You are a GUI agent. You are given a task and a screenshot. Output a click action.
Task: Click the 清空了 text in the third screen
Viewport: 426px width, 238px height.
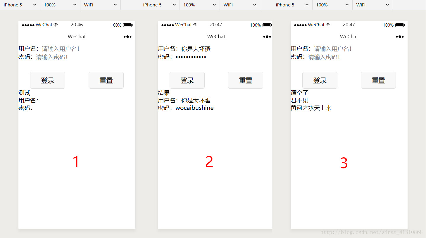coord(299,93)
